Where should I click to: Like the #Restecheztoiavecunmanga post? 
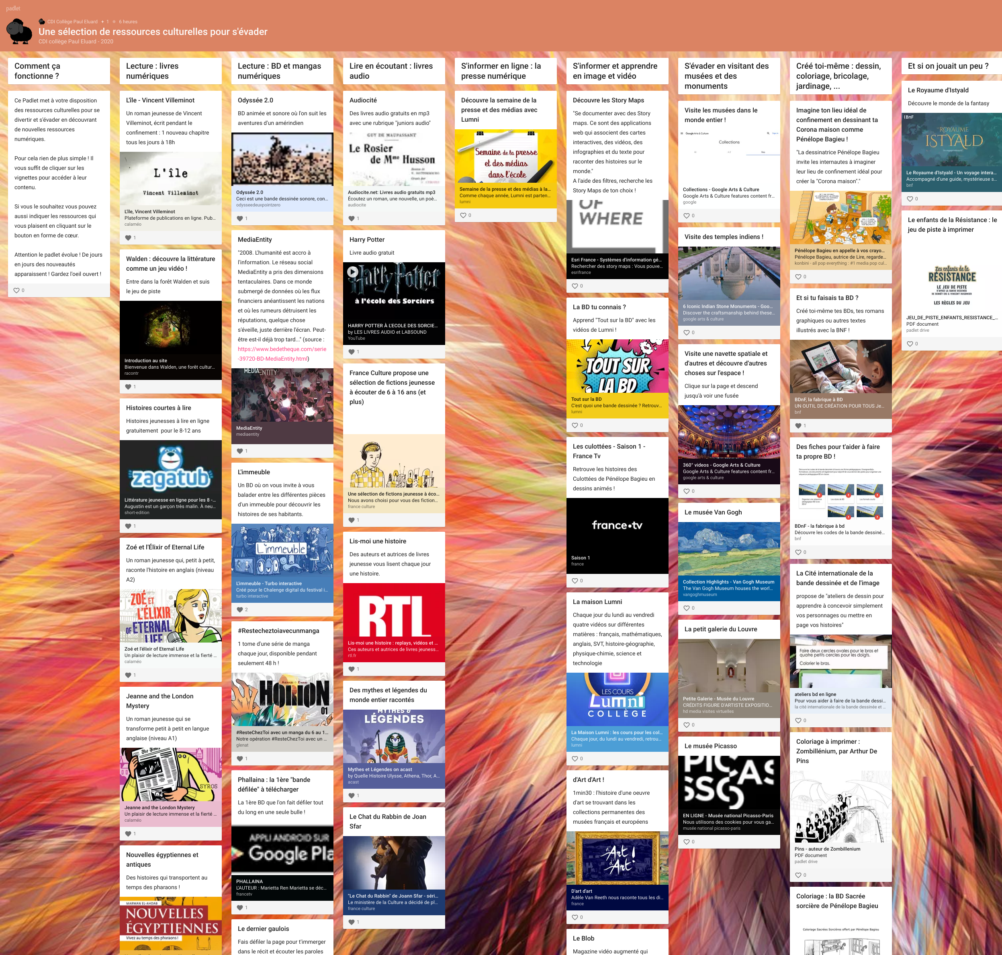click(x=240, y=759)
